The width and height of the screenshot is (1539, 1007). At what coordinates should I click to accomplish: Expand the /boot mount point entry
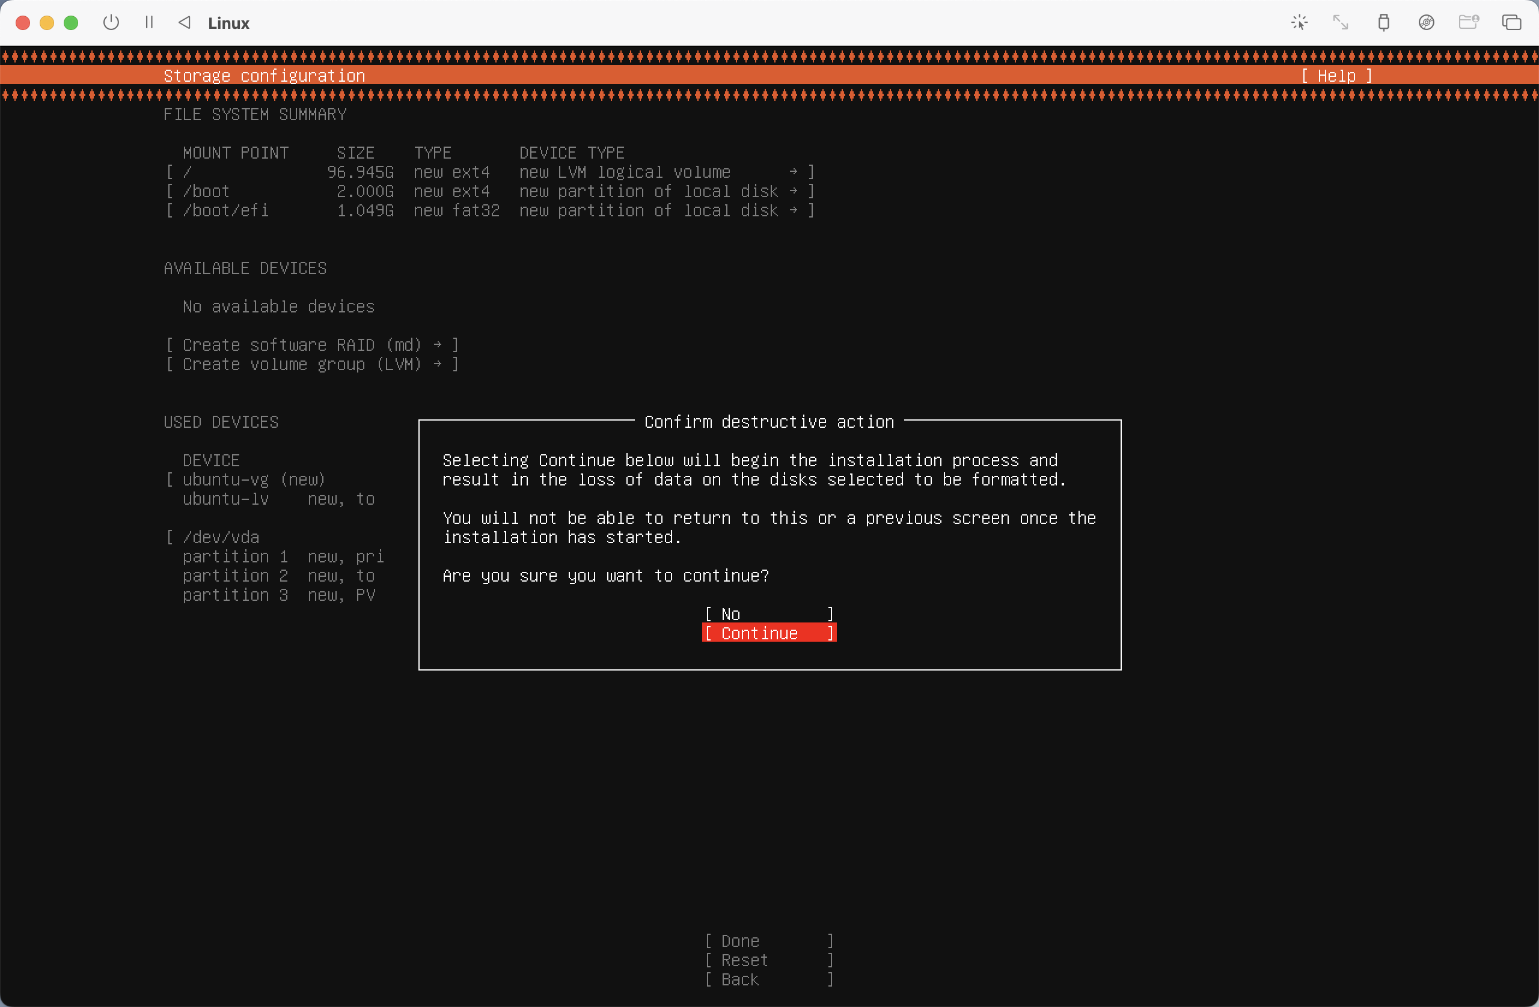[489, 191]
